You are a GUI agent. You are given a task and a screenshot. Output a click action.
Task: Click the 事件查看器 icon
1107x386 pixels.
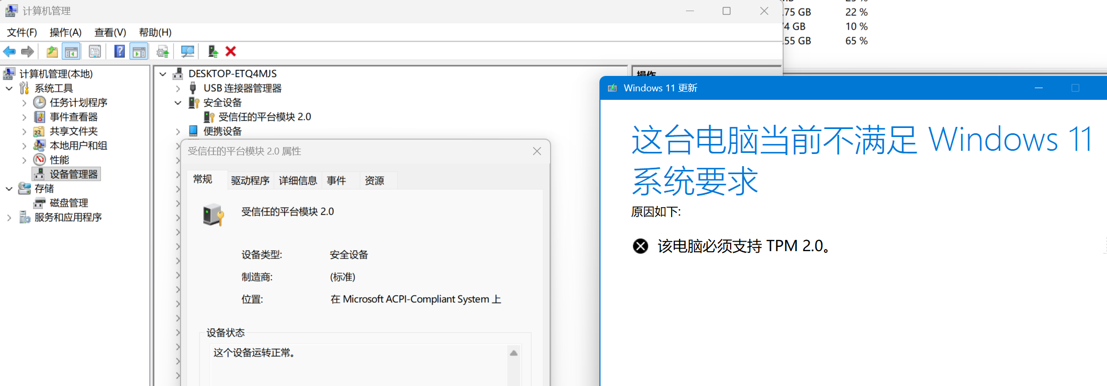pyautogui.click(x=39, y=117)
